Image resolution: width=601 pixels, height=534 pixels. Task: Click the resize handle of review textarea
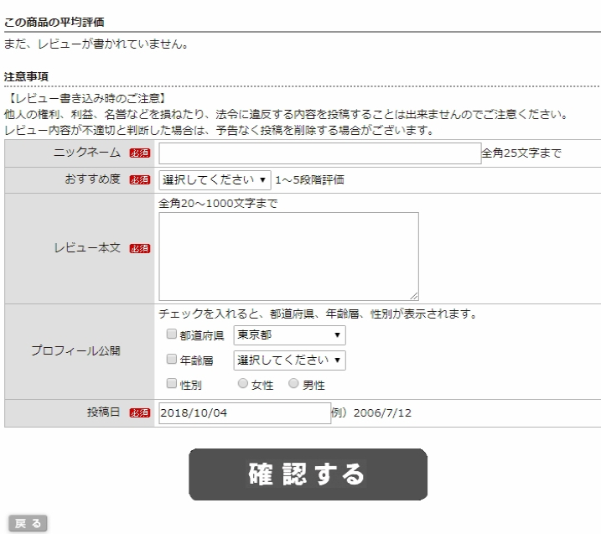[414, 295]
